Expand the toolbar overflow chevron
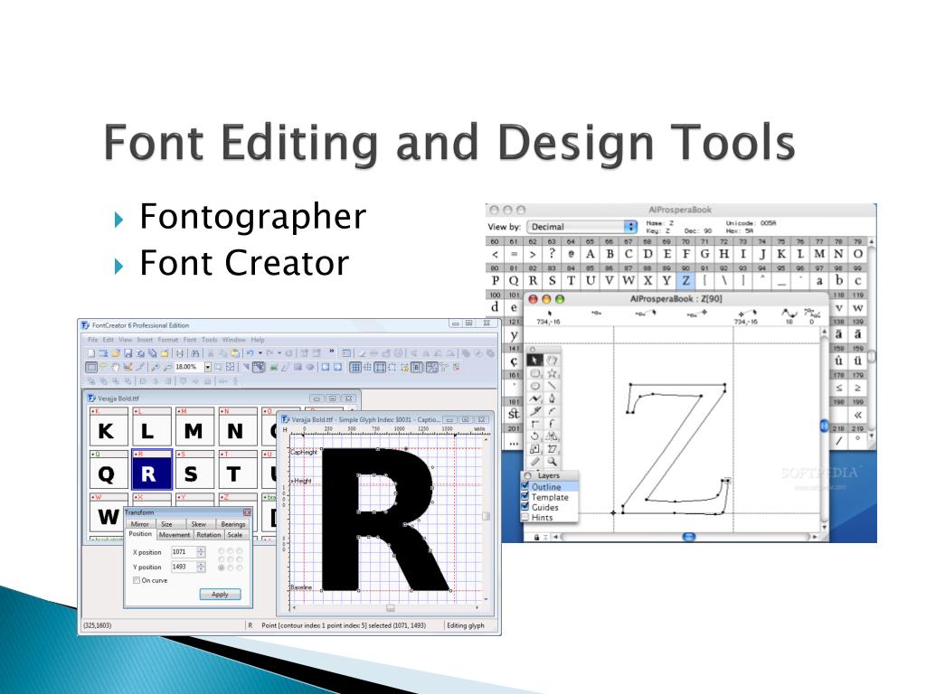The image size is (926, 694). pos(332,352)
